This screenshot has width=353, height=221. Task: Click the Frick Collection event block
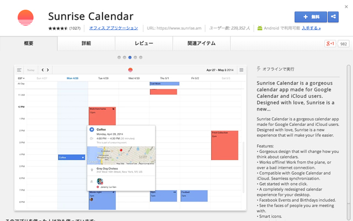coord(224,145)
